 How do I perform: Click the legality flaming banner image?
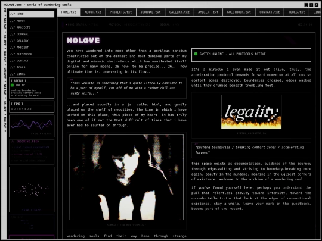point(251,112)
